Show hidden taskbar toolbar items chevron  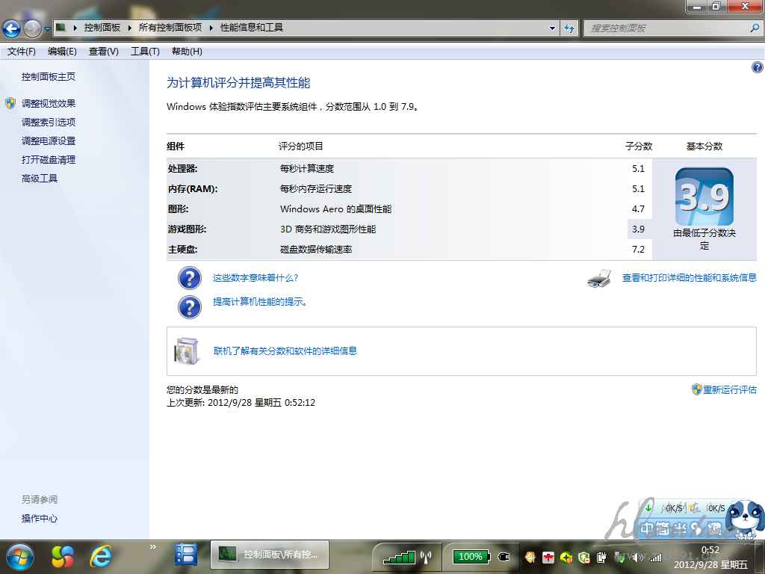(x=153, y=547)
